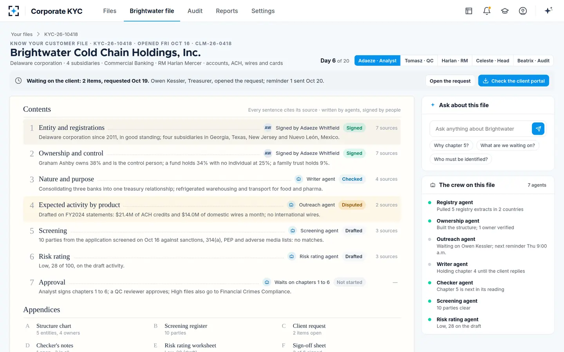
Task: Click the Screening agent icon on chapter 5
Action: tap(293, 231)
